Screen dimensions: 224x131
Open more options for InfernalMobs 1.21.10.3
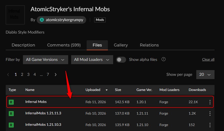pos(210,125)
